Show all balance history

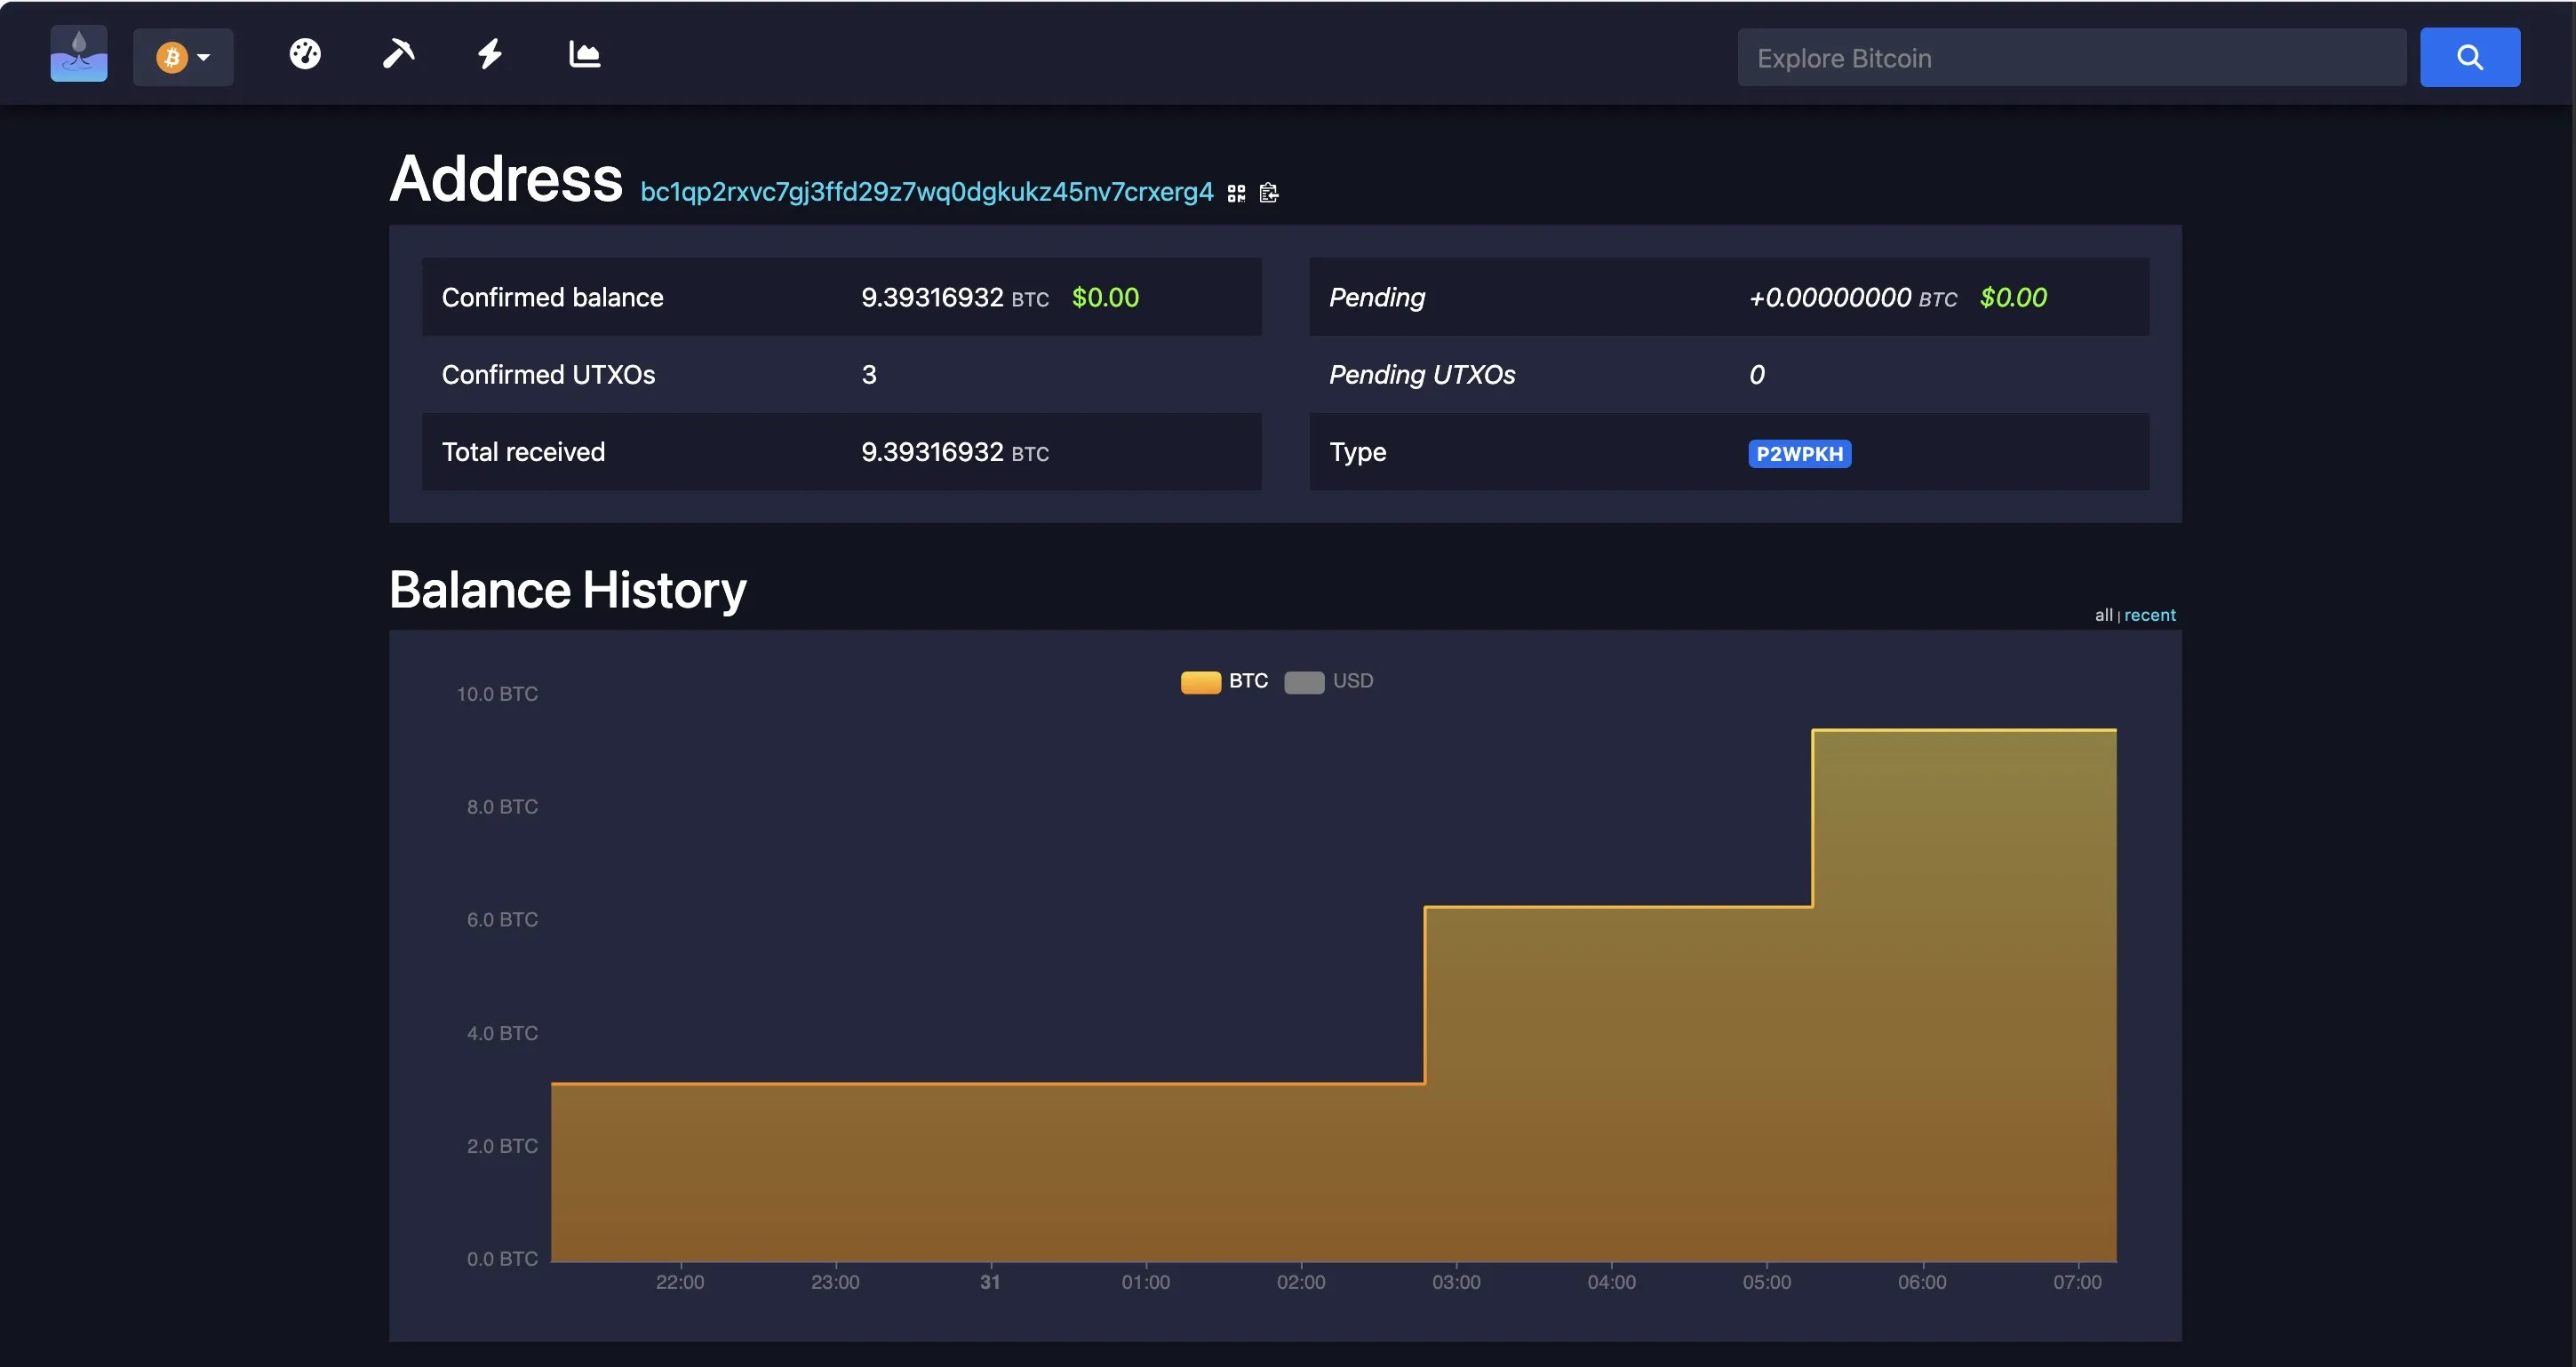(2103, 616)
